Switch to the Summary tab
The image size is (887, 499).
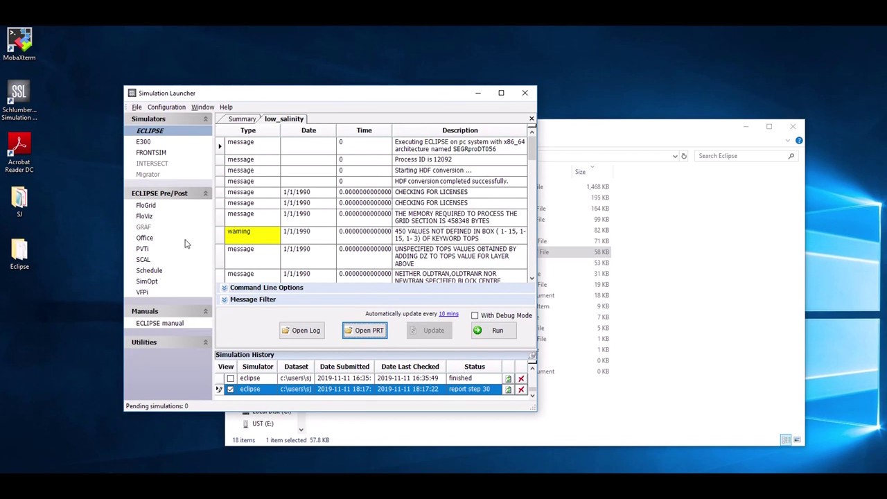point(241,119)
